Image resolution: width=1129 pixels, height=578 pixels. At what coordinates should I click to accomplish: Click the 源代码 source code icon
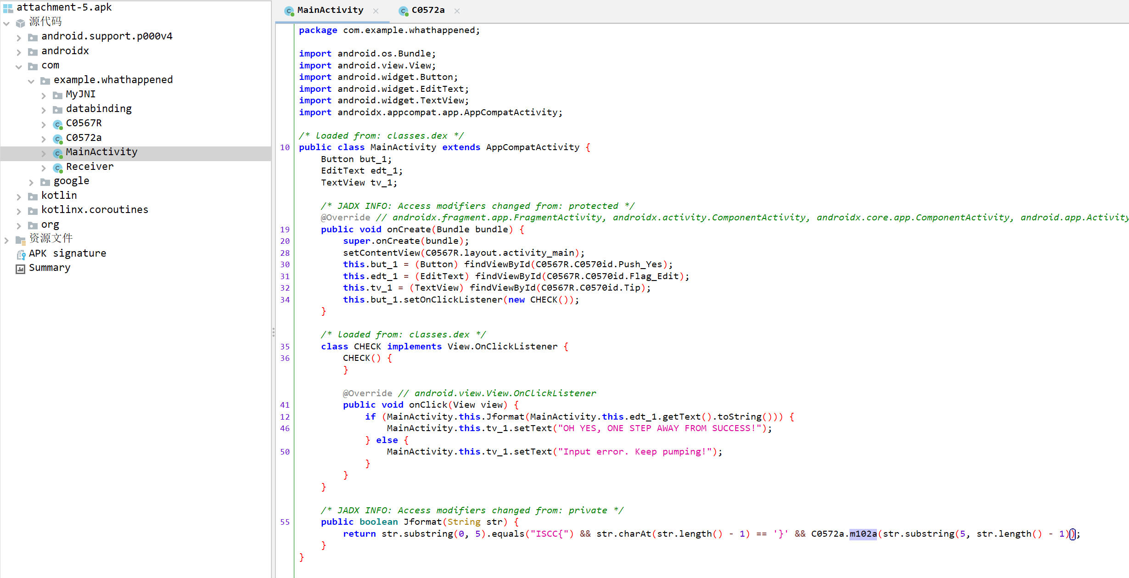pyautogui.click(x=21, y=22)
